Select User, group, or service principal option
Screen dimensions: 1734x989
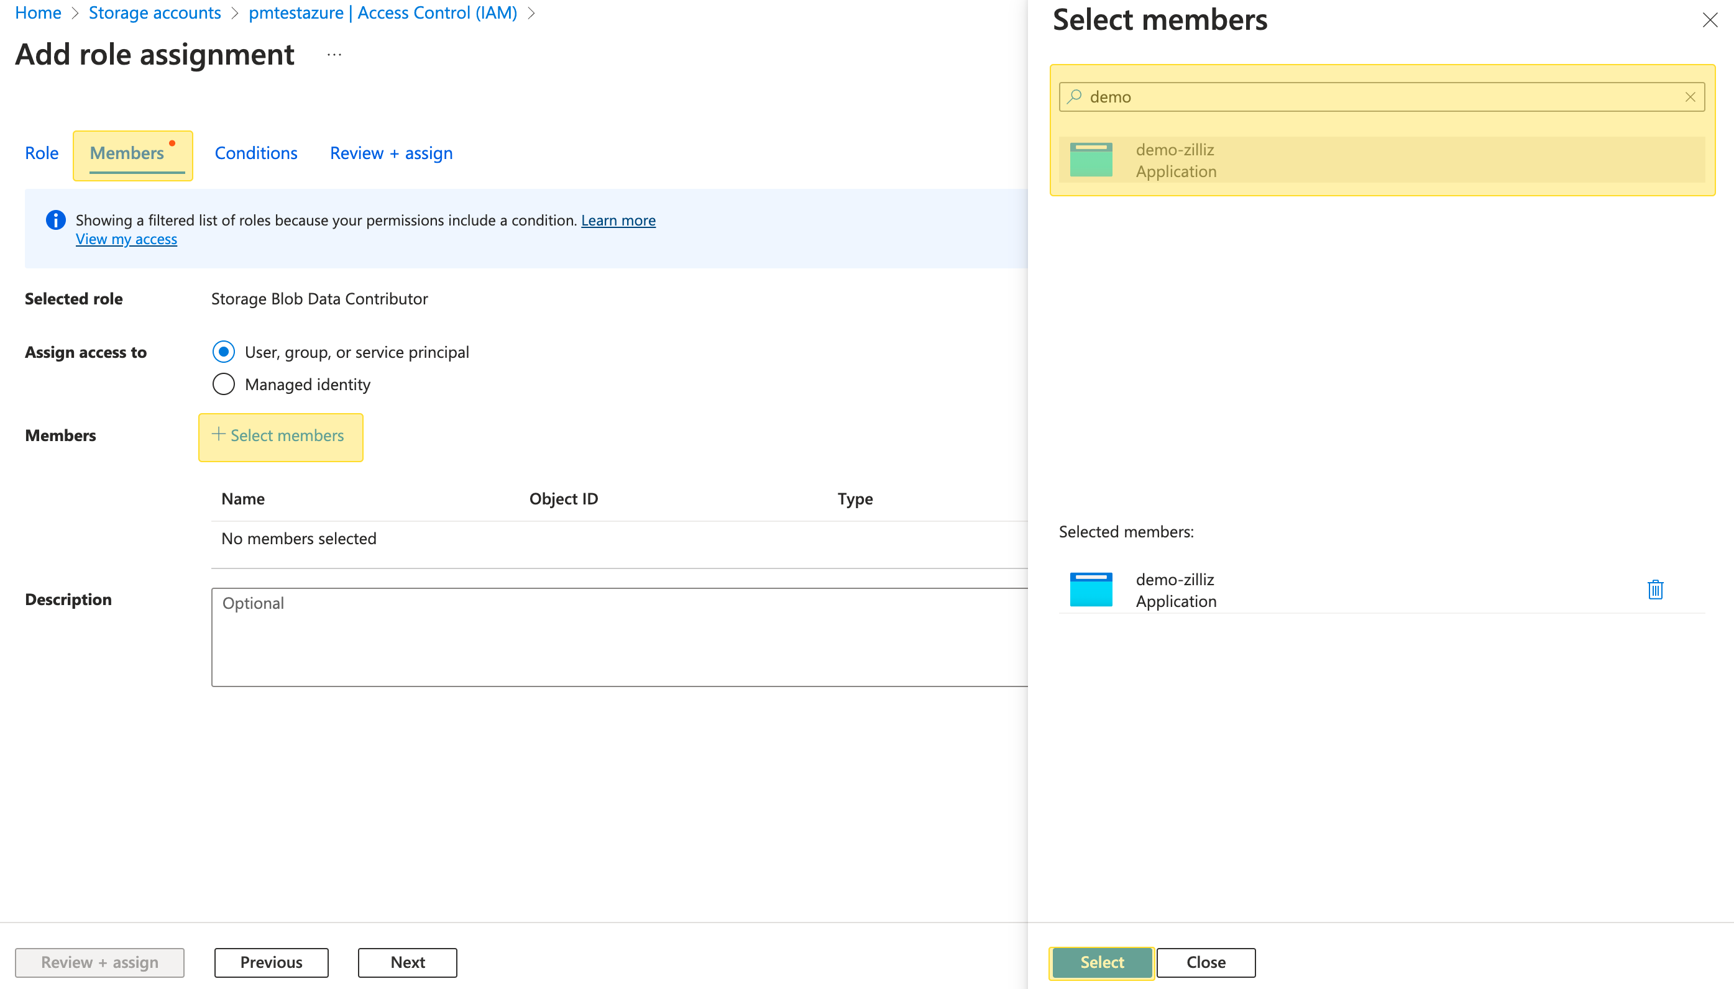point(224,352)
